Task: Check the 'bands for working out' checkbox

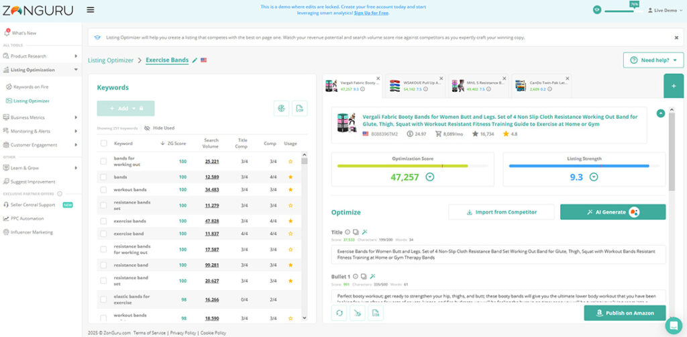Action: click(x=103, y=161)
